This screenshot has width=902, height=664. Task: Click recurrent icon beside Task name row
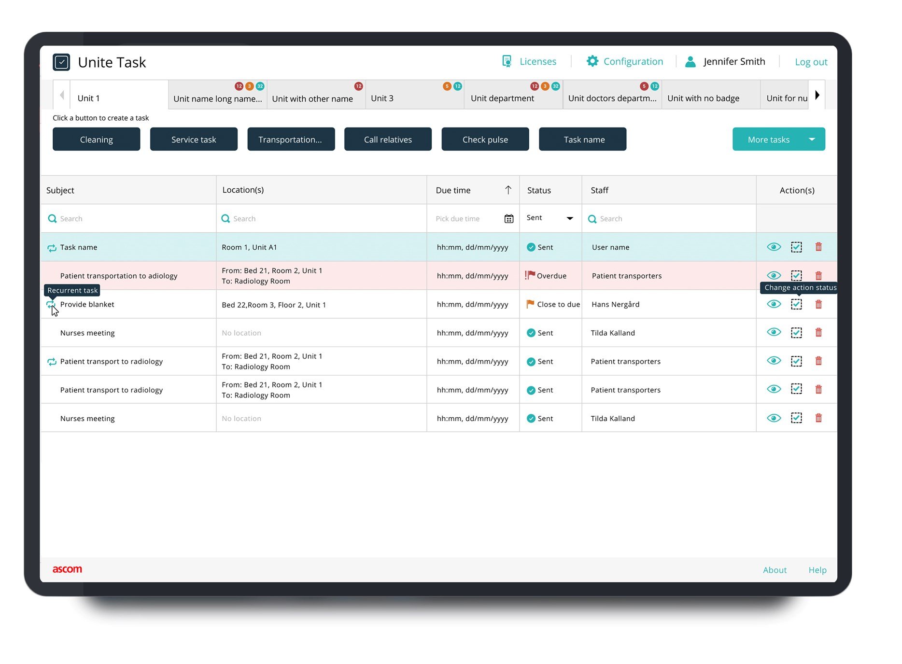coord(52,248)
